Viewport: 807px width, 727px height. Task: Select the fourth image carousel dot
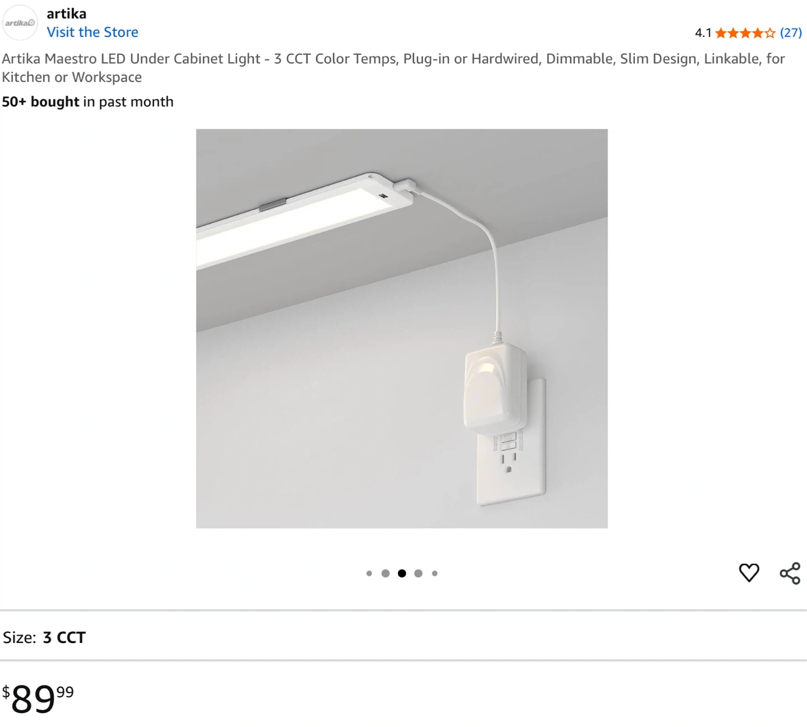(418, 573)
